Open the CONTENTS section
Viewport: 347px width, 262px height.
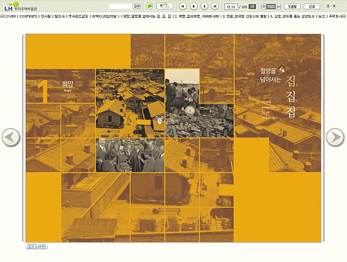pos(28,16)
